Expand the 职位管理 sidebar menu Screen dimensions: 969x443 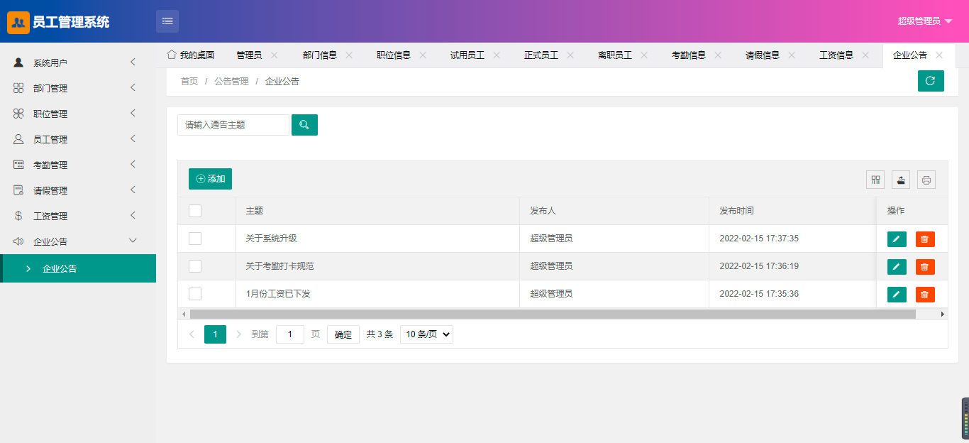133,114
